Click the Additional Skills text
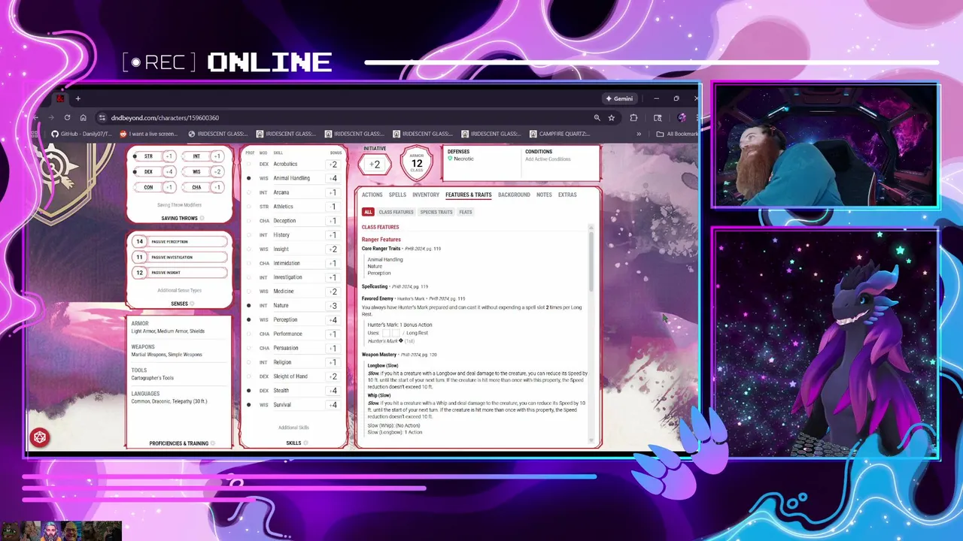This screenshot has height=541, width=963. [x=293, y=428]
